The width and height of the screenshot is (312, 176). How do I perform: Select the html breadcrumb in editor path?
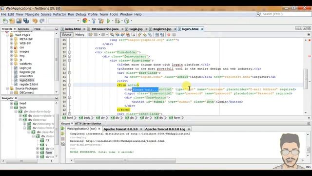(x=68, y=118)
